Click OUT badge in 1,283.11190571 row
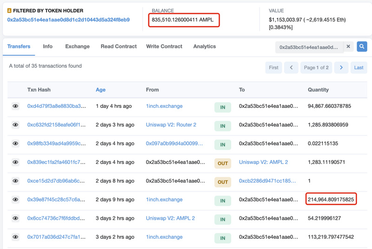The height and width of the screenshot is (249, 372). click(x=223, y=164)
